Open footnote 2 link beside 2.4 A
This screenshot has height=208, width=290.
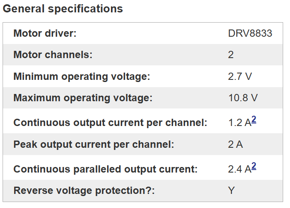[254, 166]
